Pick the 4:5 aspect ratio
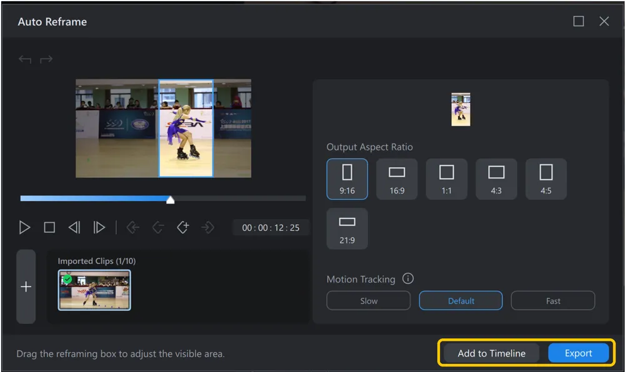 546,179
